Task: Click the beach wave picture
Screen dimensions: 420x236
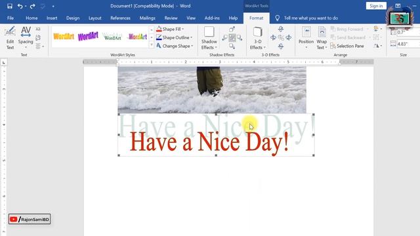Action: [x=212, y=90]
